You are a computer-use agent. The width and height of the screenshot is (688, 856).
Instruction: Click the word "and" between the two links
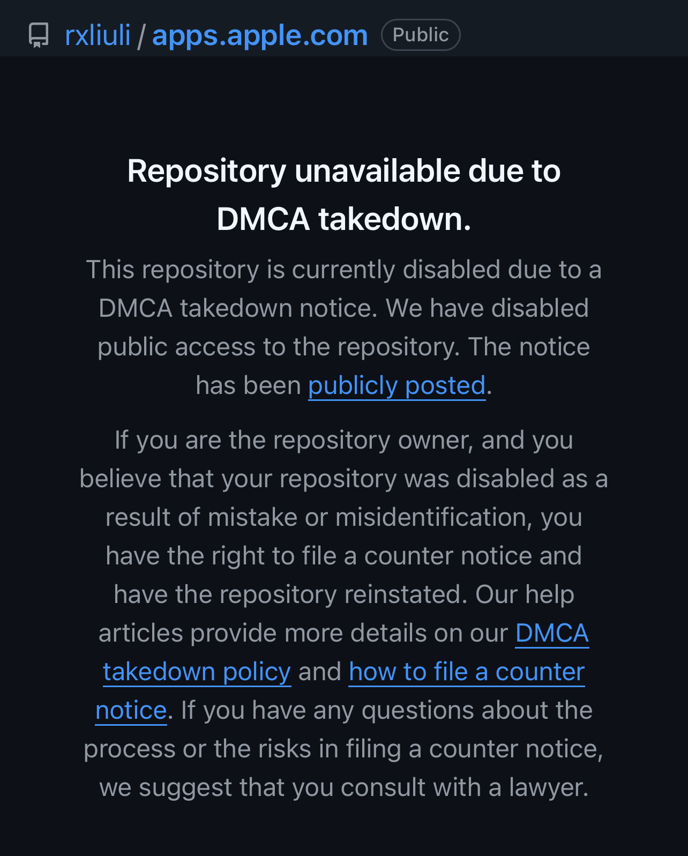pos(320,672)
